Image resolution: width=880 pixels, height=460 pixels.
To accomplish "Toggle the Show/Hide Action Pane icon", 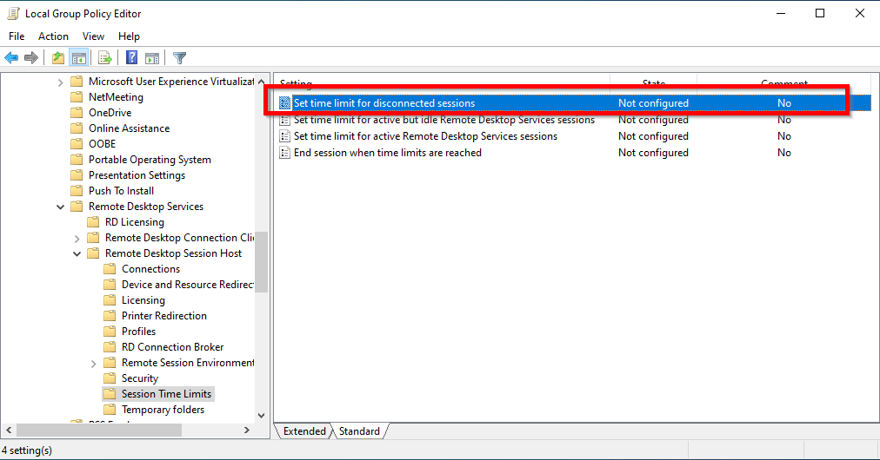I will click(x=152, y=58).
